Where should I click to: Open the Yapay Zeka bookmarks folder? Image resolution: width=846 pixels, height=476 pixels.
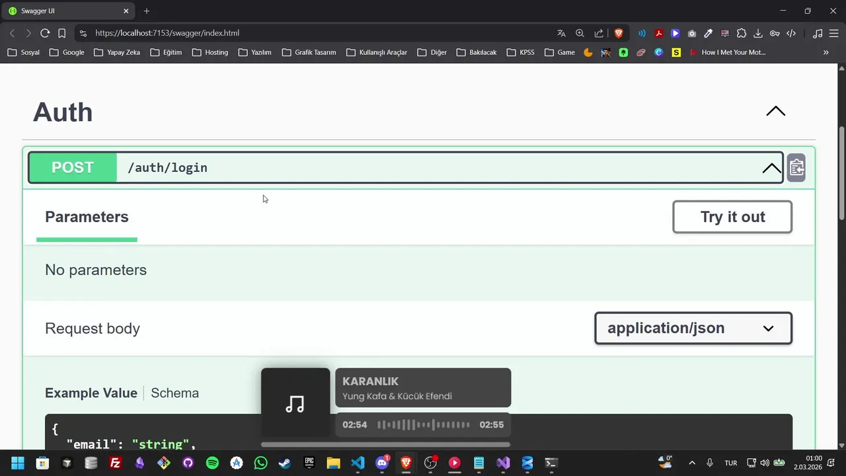117,52
